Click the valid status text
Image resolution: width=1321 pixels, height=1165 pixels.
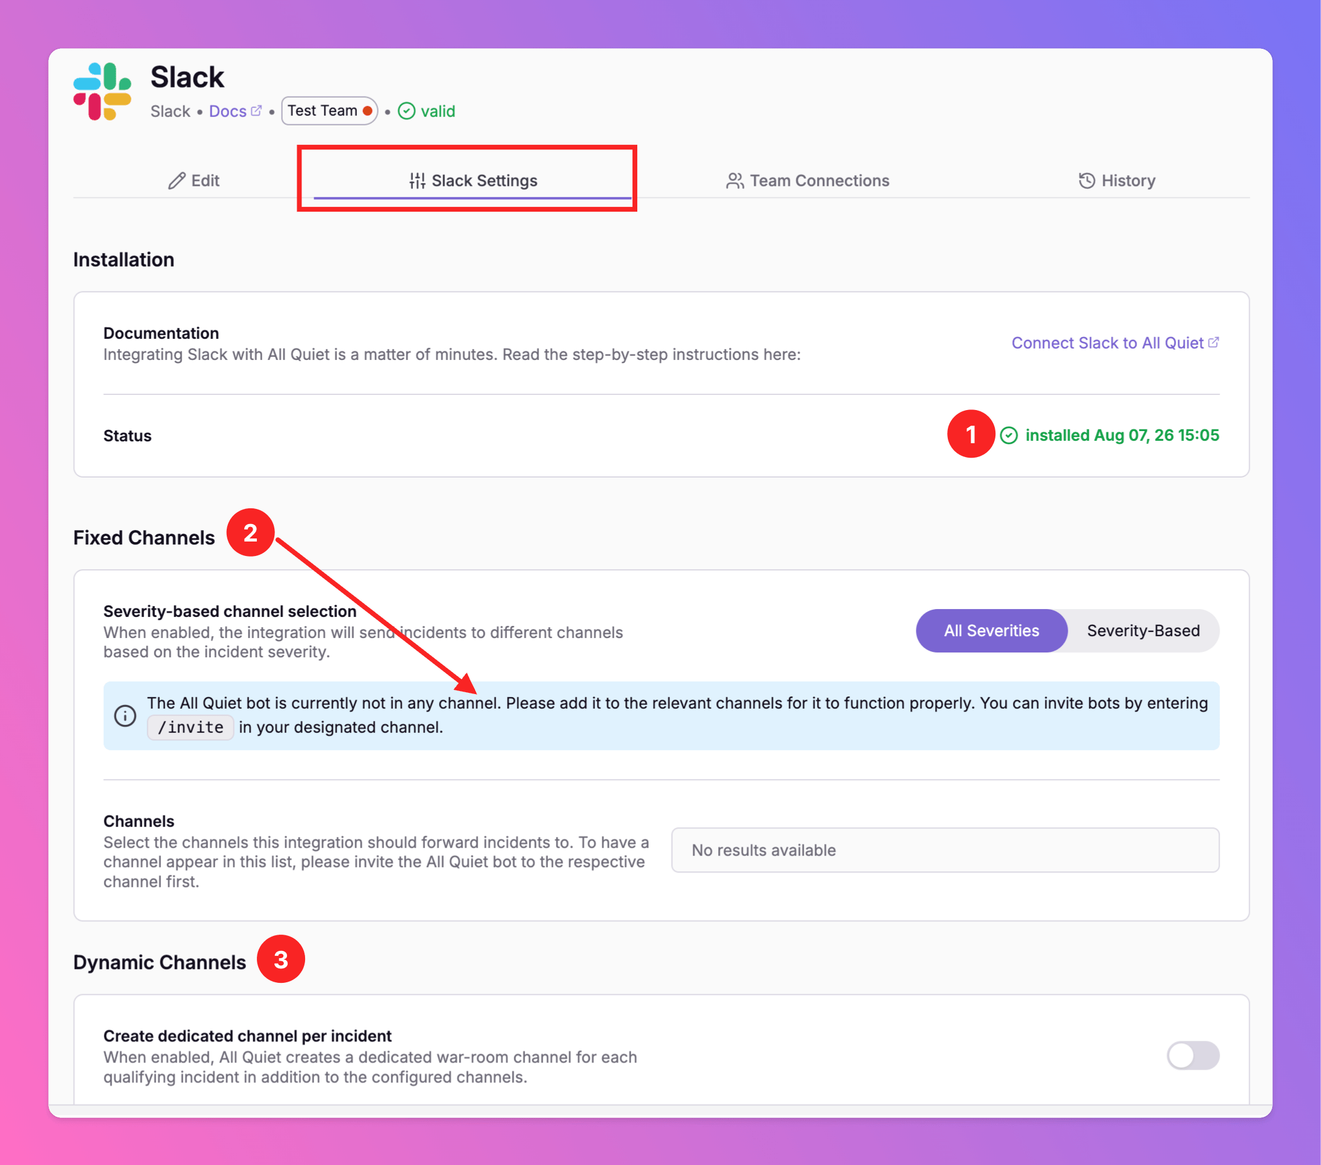coord(438,111)
